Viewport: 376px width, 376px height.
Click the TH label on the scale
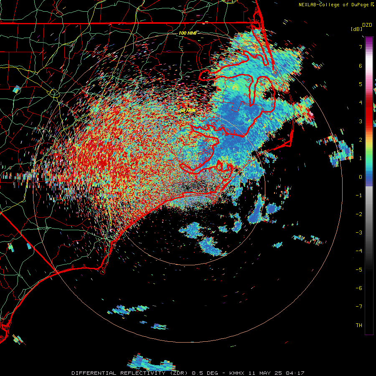[359, 325]
